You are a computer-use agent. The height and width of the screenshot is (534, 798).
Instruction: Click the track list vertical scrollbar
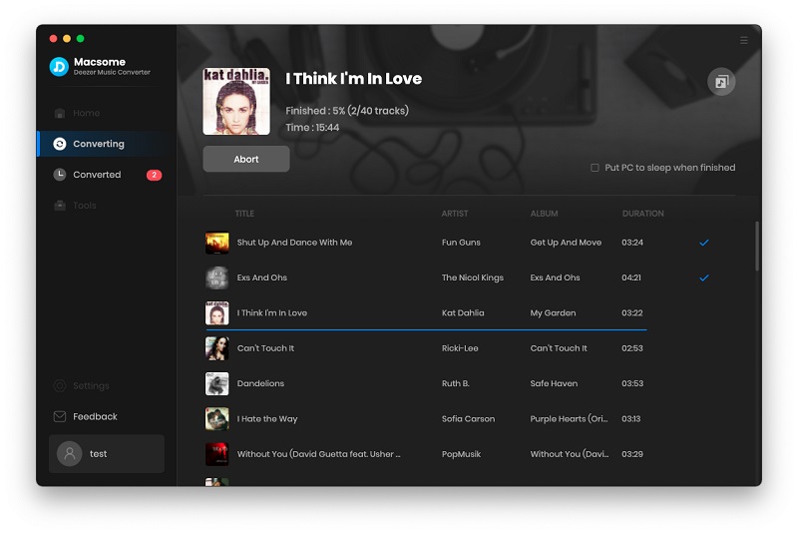click(x=757, y=246)
